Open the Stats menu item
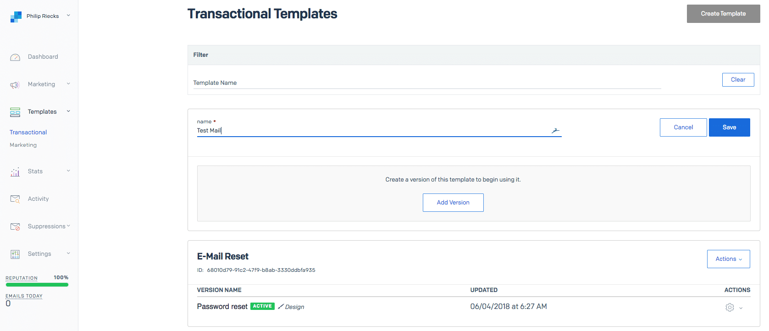769x331 pixels. [35, 171]
